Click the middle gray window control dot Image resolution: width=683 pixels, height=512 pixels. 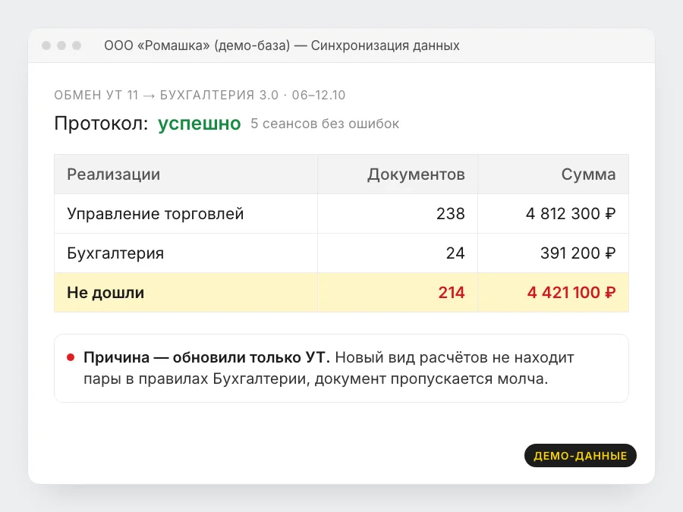61,46
